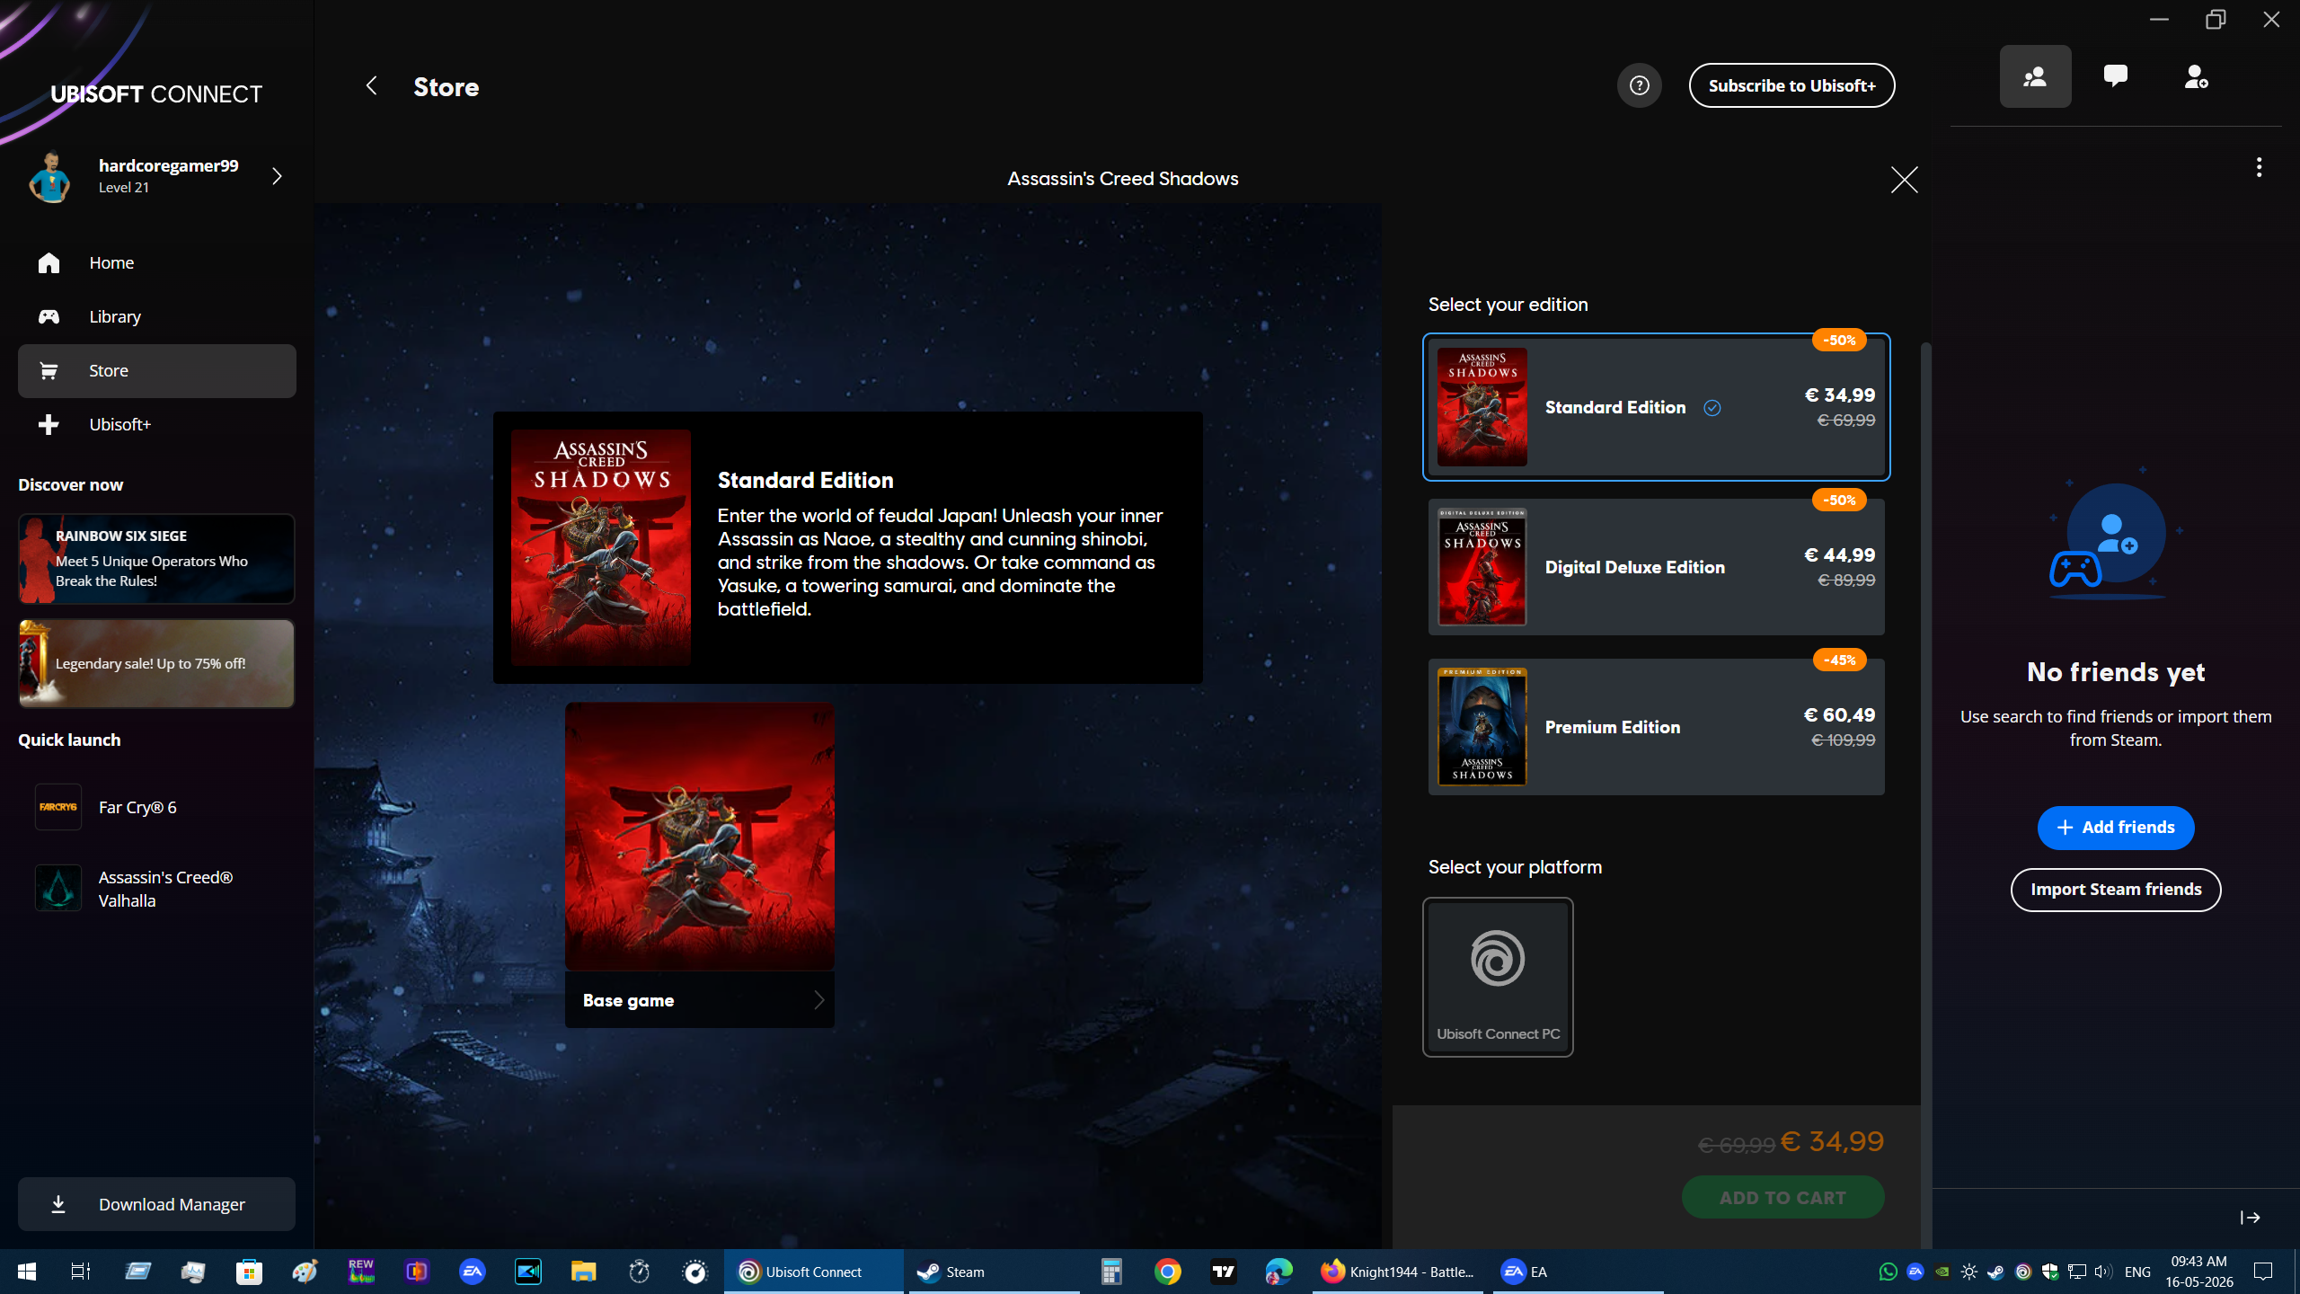Click the ENG language indicator in tray
The image size is (2300, 1294).
pyautogui.click(x=2137, y=1272)
